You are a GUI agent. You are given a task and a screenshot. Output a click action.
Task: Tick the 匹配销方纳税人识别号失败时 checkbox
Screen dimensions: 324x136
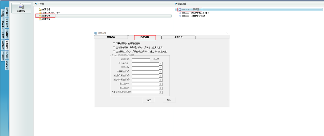click(x=114, y=47)
